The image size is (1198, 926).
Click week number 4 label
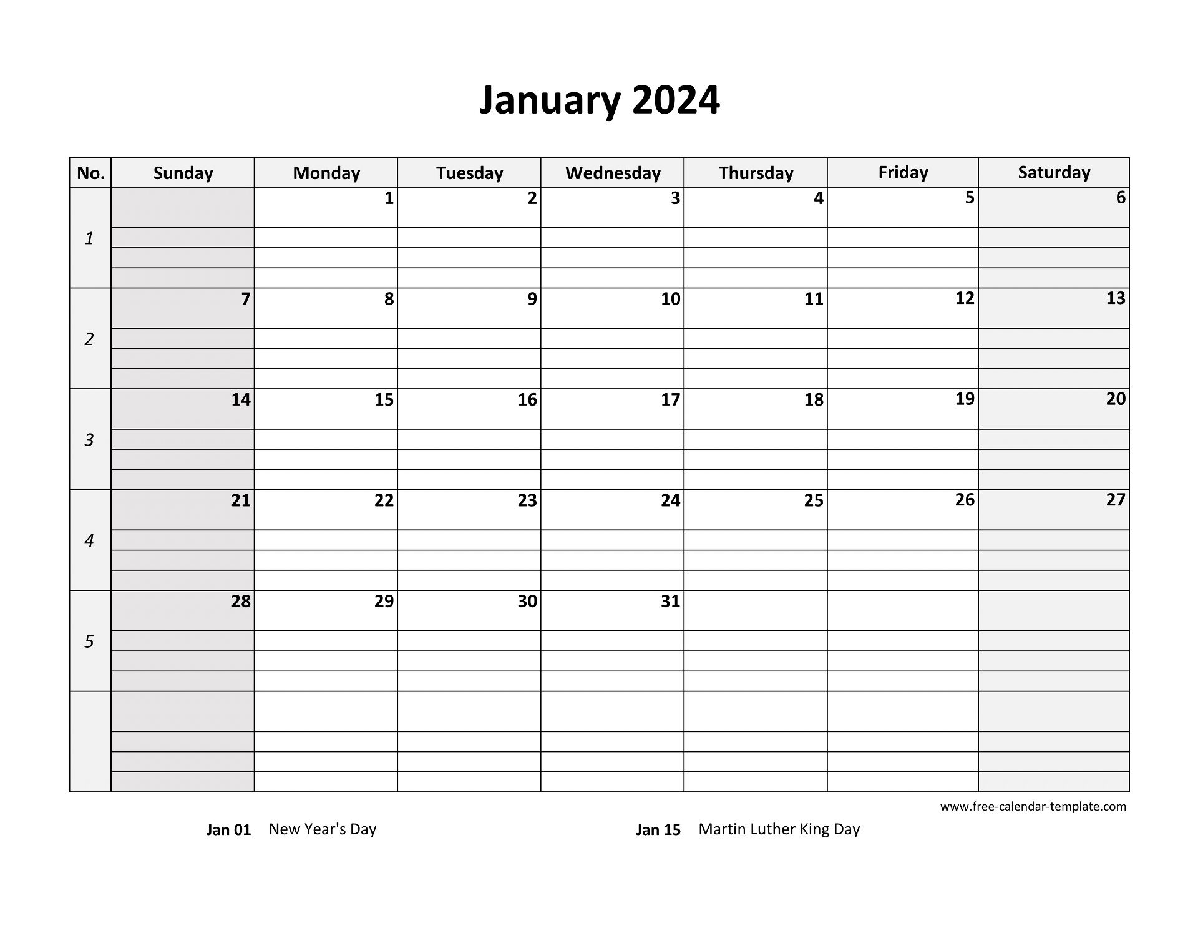click(x=87, y=540)
